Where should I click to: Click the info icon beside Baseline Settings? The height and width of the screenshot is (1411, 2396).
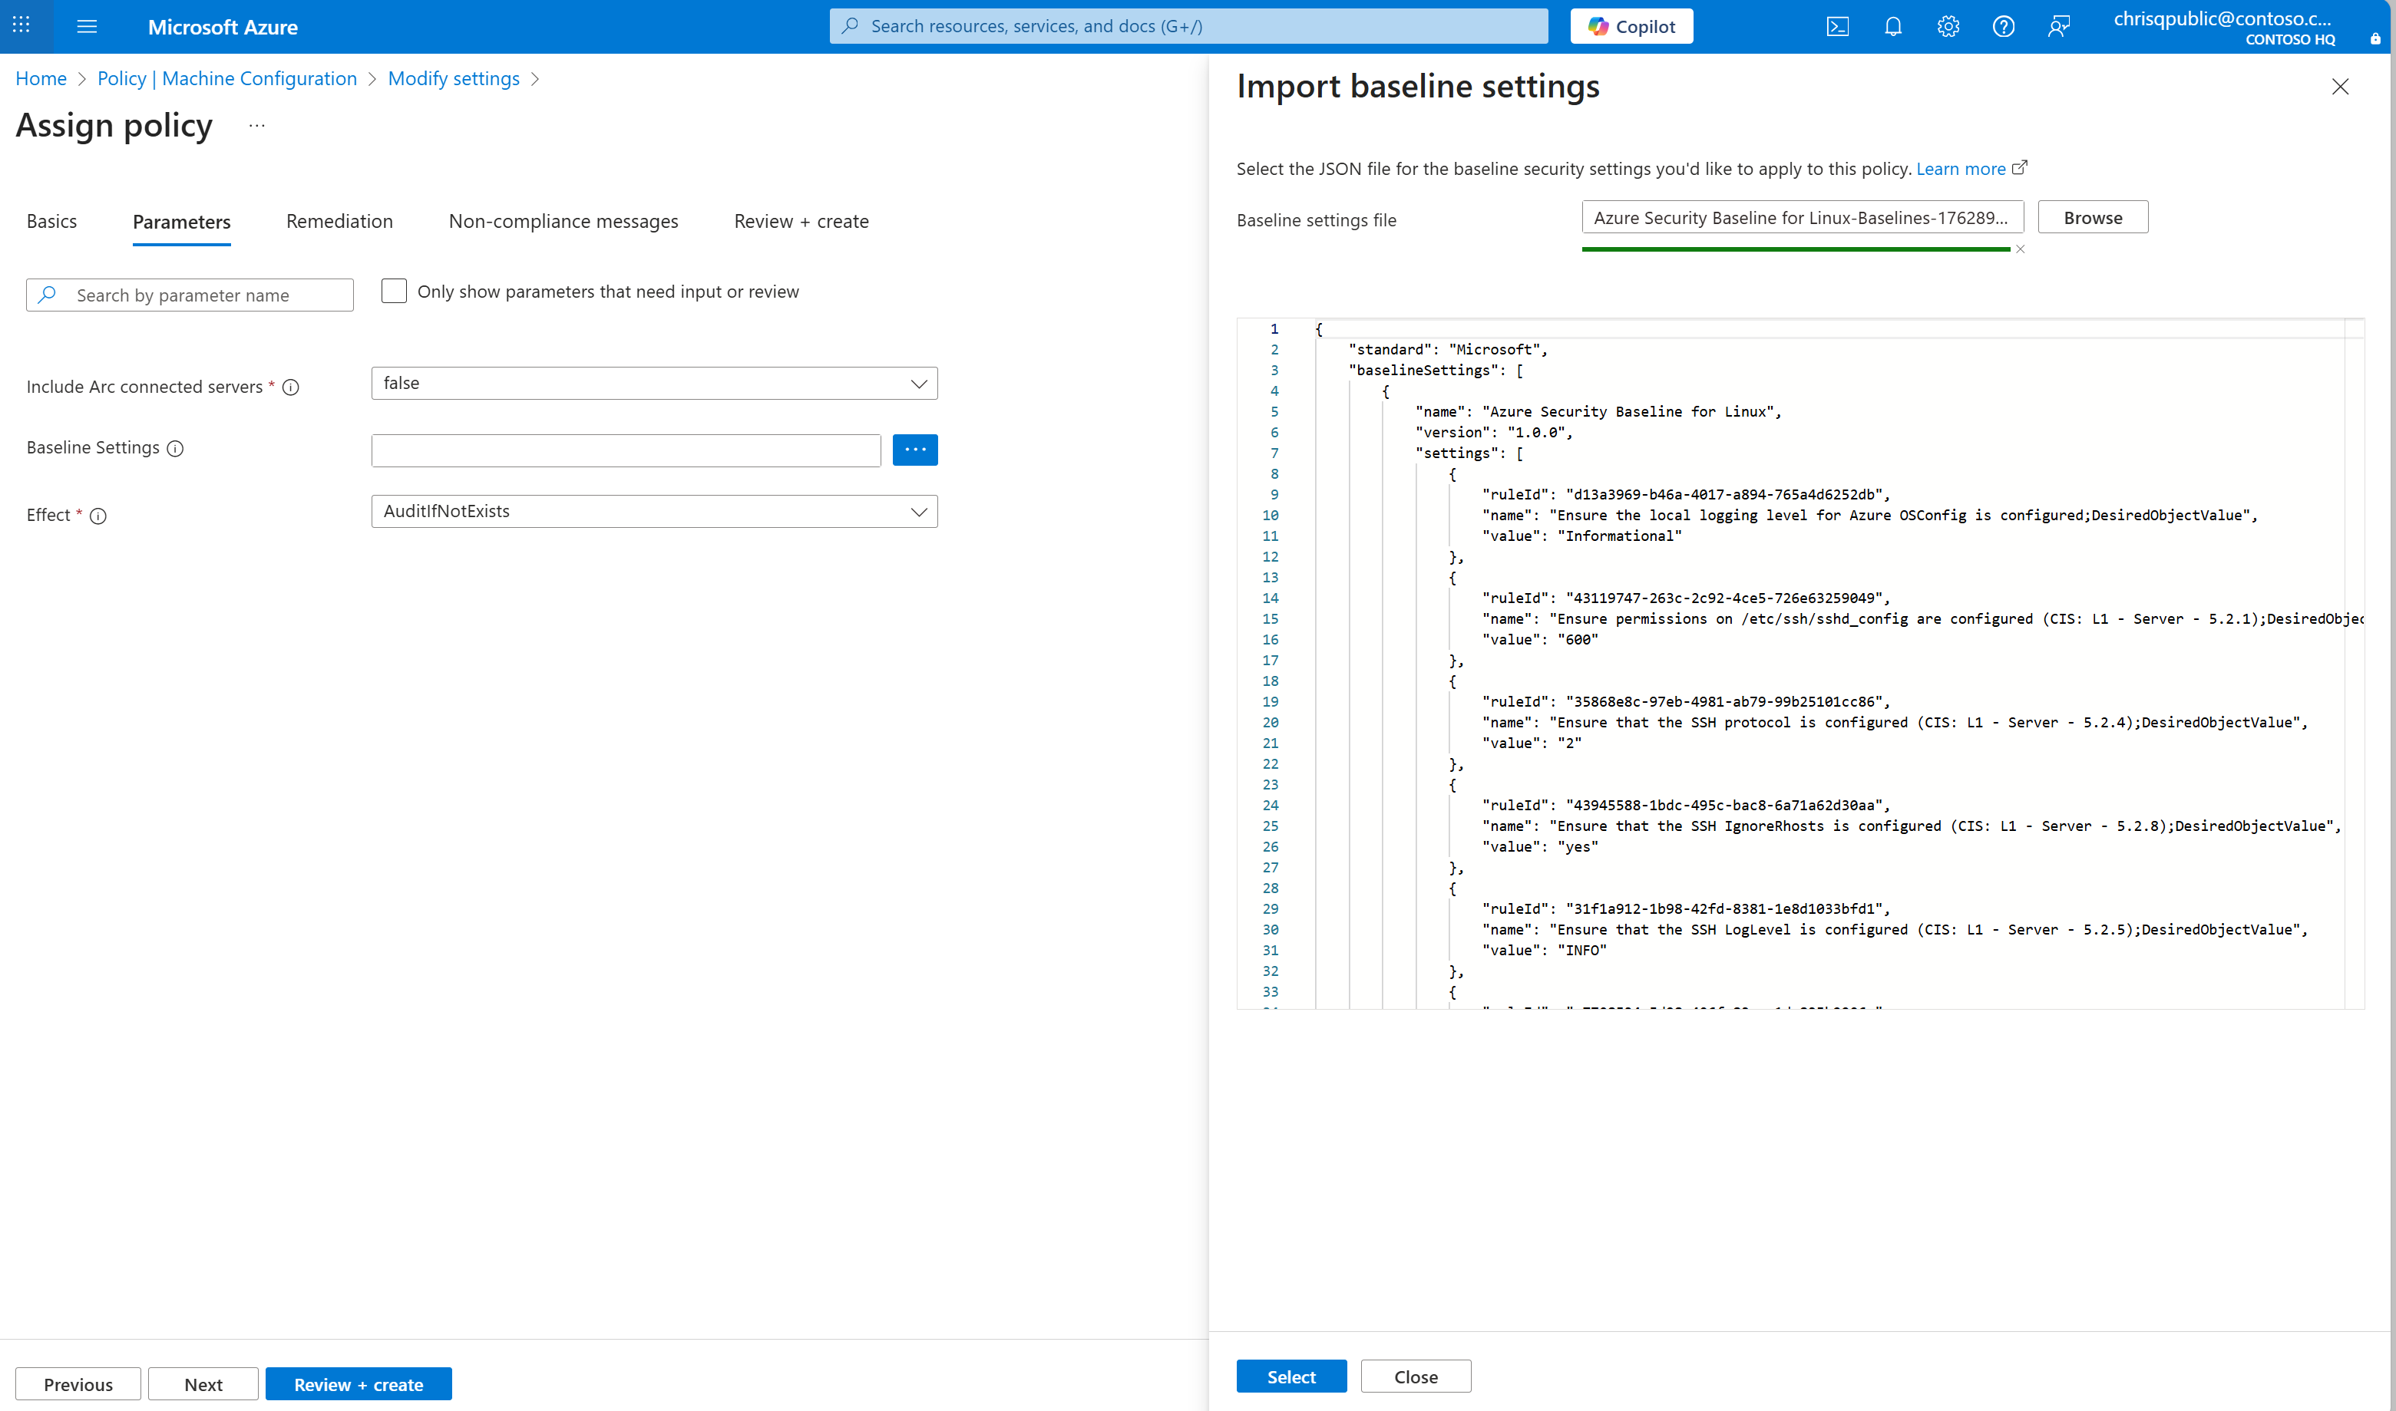[175, 449]
